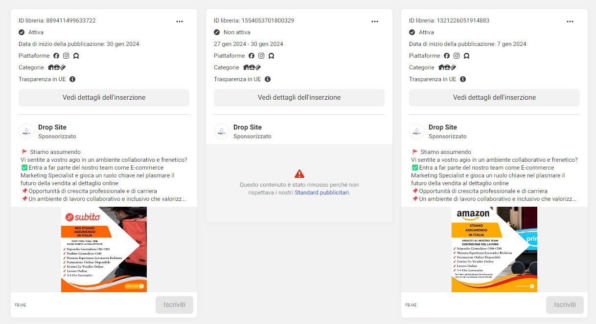Click Vedi dettagli dell'inserzione on third ad
Viewport: 596px width, 324px height.
[494, 98]
